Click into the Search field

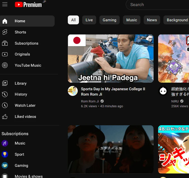(157, 5)
